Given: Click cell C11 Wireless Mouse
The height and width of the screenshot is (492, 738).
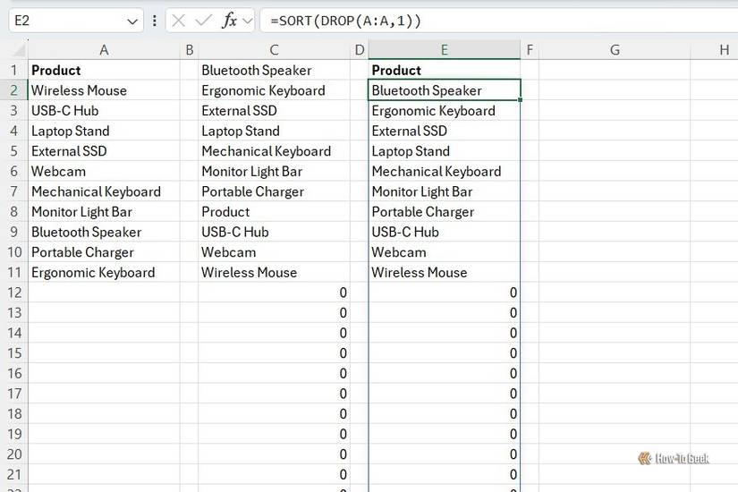Looking at the screenshot, I should pyautogui.click(x=274, y=273).
